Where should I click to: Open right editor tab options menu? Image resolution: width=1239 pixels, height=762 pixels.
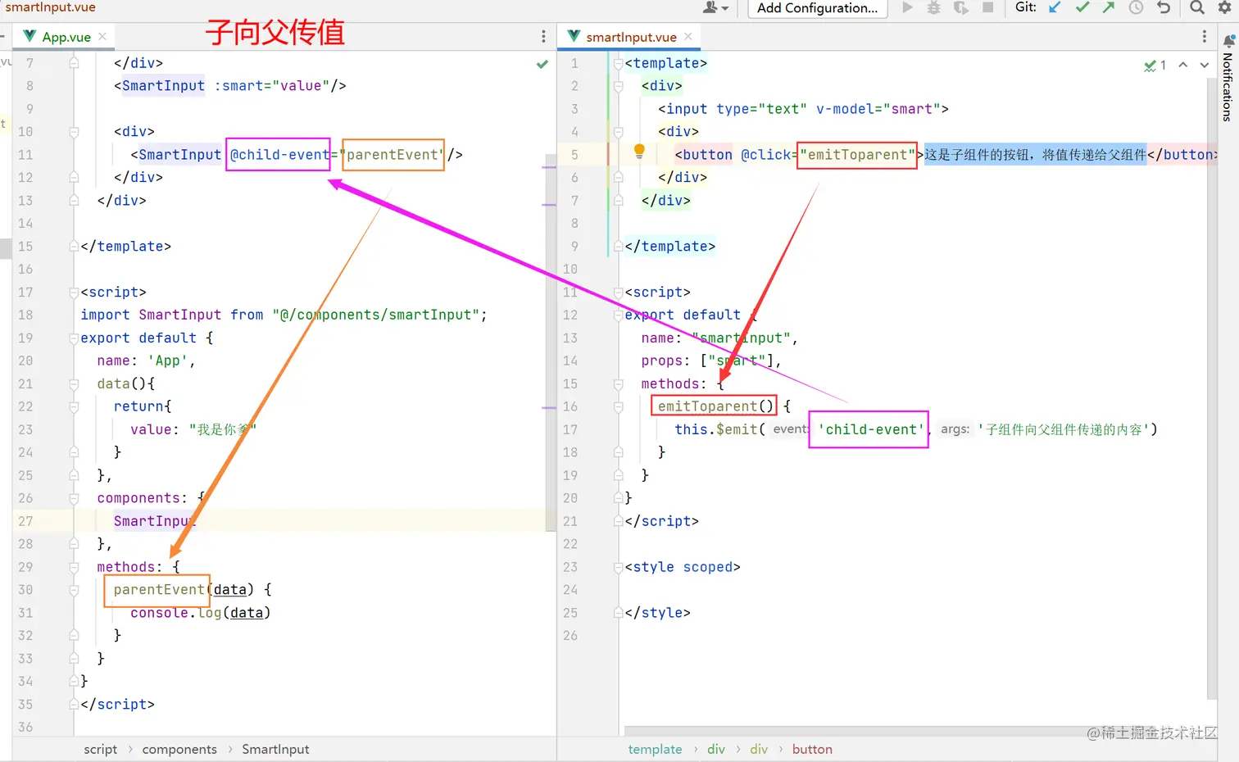(1204, 37)
